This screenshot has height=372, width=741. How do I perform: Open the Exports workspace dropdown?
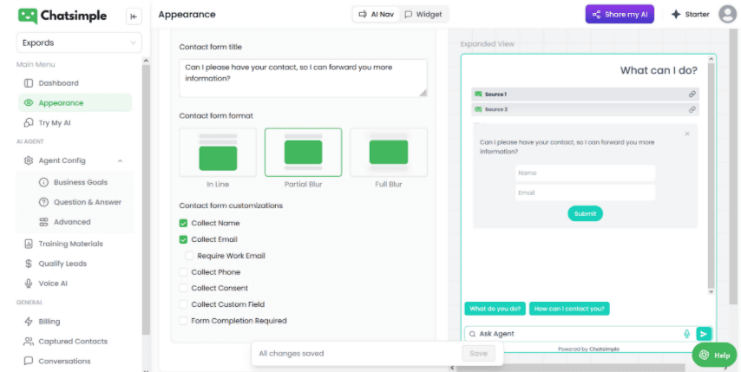(79, 42)
